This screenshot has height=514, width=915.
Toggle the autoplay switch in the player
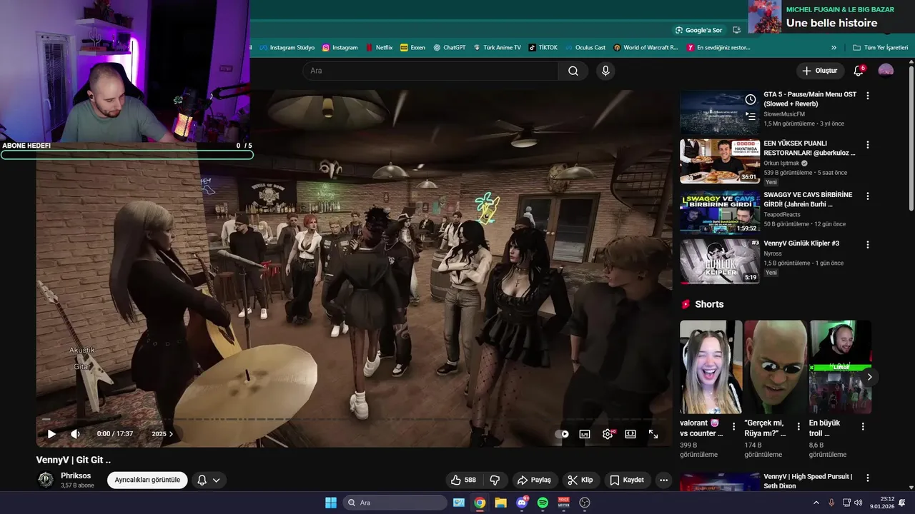pos(562,434)
